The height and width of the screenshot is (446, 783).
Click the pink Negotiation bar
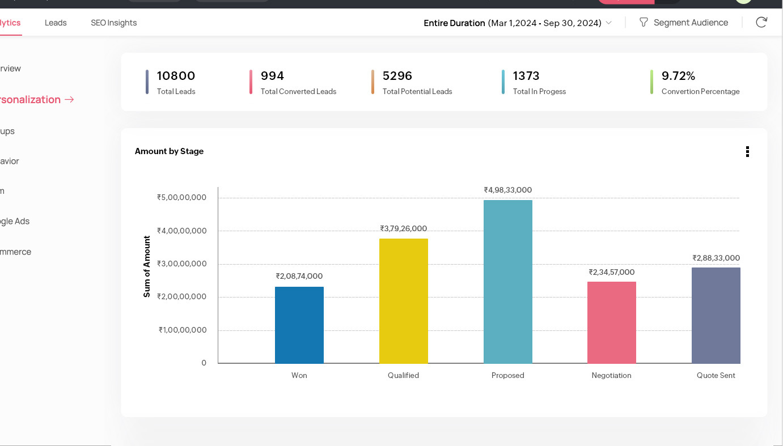point(611,322)
